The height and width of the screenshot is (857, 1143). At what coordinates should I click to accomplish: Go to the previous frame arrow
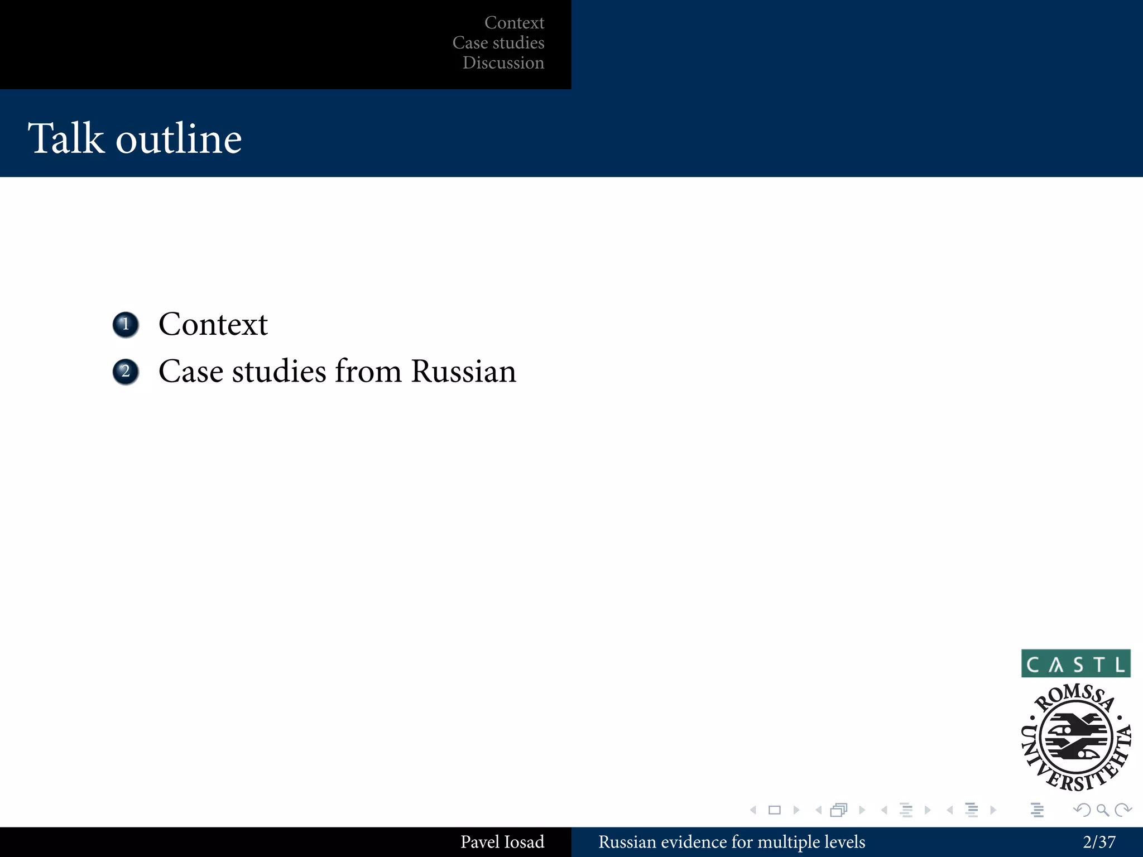tap(819, 810)
